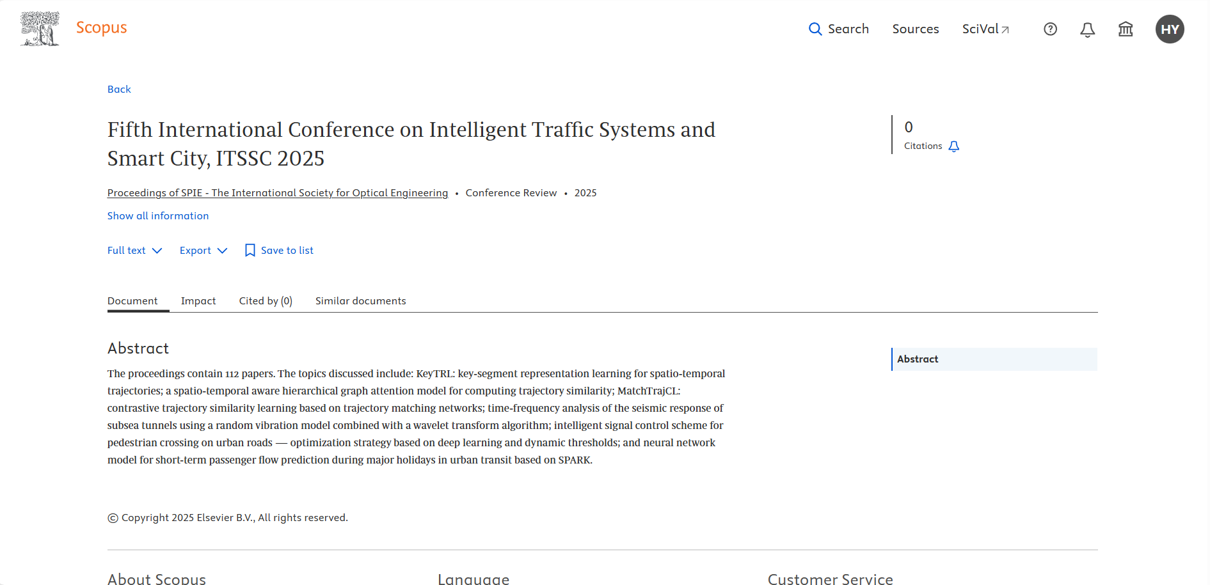Click the Elsevier tree logo
Screen dimensions: 1210x585
[40, 29]
